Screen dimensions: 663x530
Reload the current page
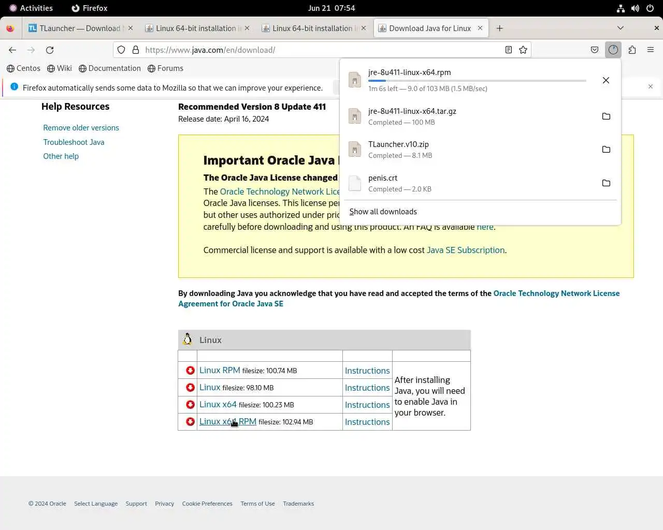coord(50,50)
